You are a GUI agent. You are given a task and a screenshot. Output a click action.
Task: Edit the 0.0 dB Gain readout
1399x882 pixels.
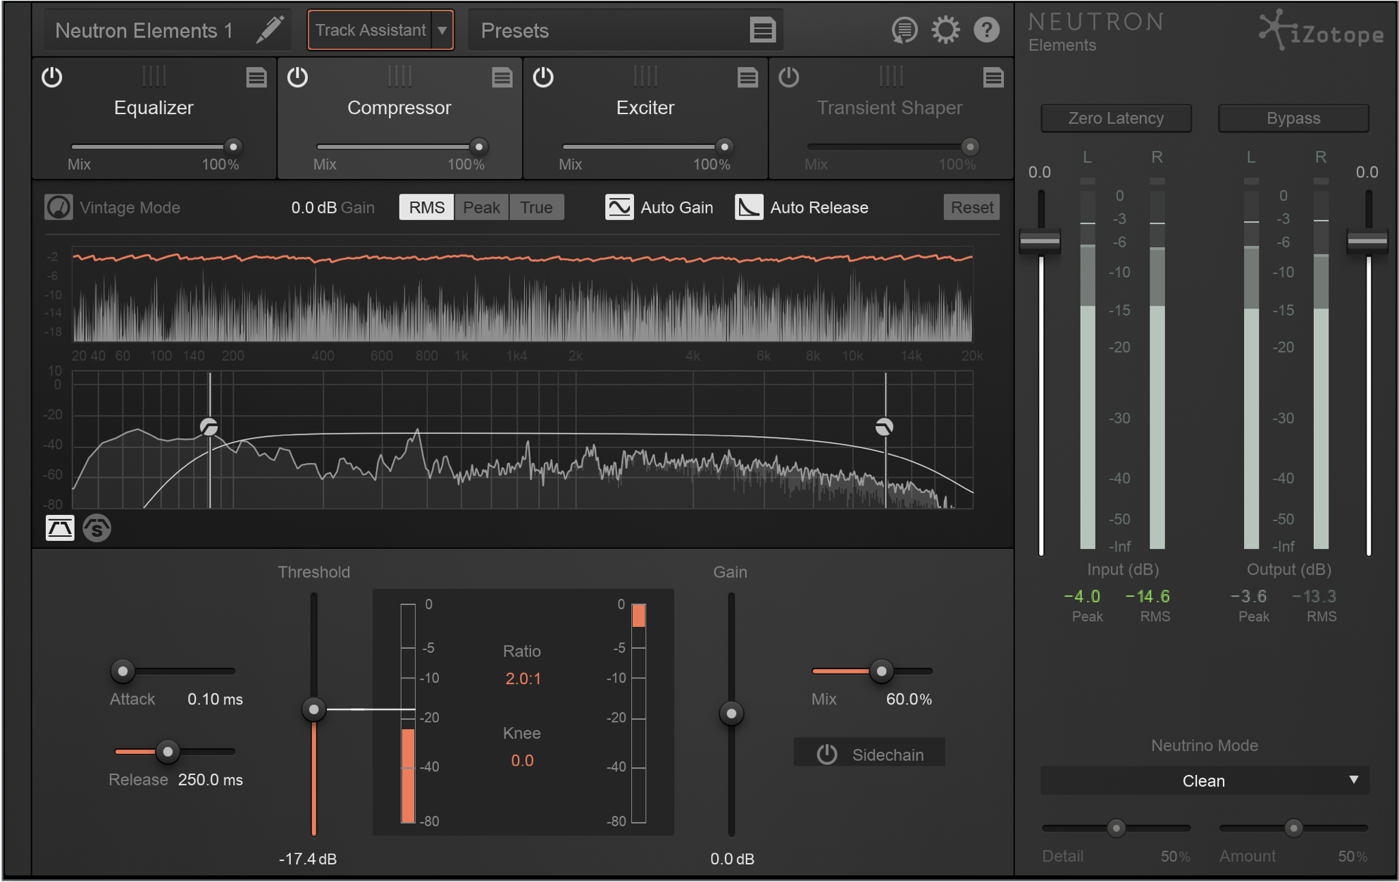click(x=313, y=208)
